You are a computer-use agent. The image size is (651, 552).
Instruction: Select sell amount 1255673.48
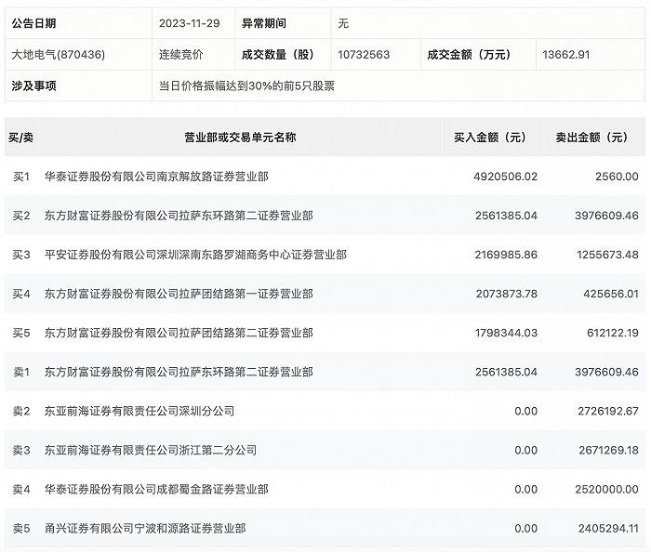[608, 255]
